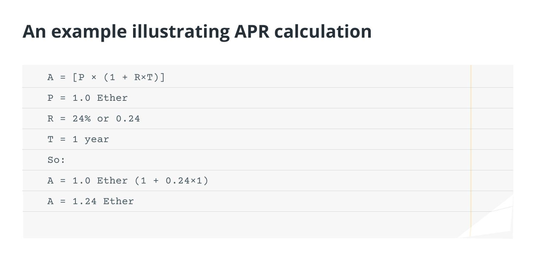The image size is (536, 254).
Task: Click the line "A = 1.0 Ether (1 + 0.24×1)"
Action: point(128,181)
